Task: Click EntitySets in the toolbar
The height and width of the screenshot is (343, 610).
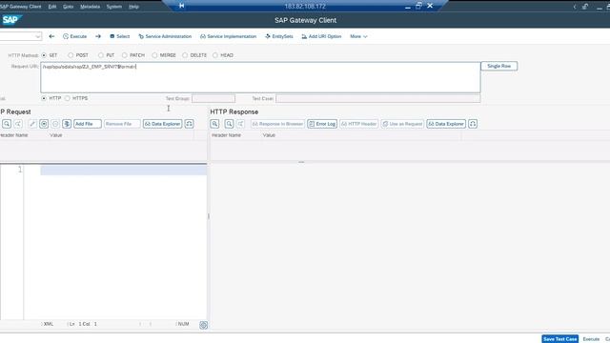Action: 279,36
